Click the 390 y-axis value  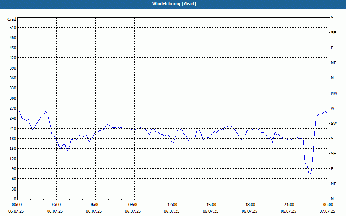click(13, 68)
